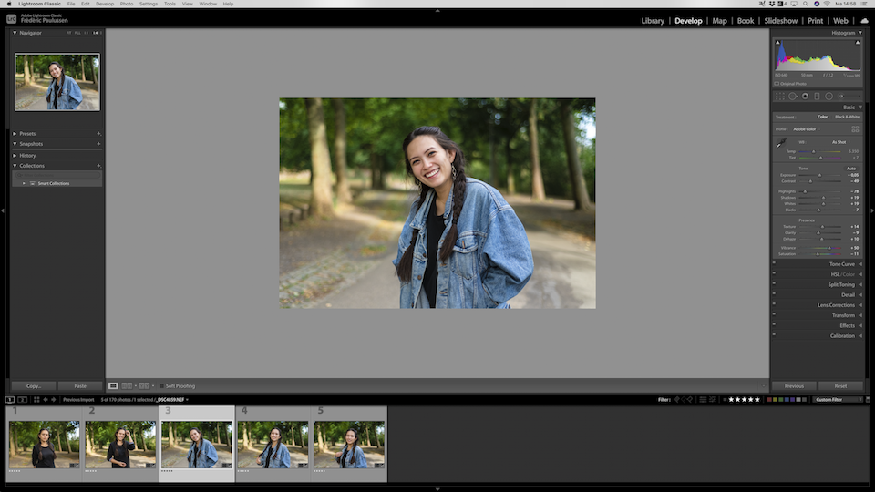
Task: Toggle highlight clipping indicator in histogram
Action: [x=858, y=43]
